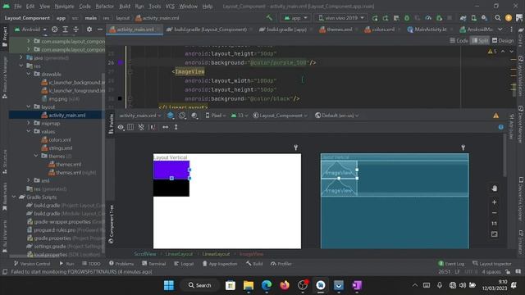Click Collapse All in Project panel
The height and width of the screenshot is (295, 525).
point(76,29)
